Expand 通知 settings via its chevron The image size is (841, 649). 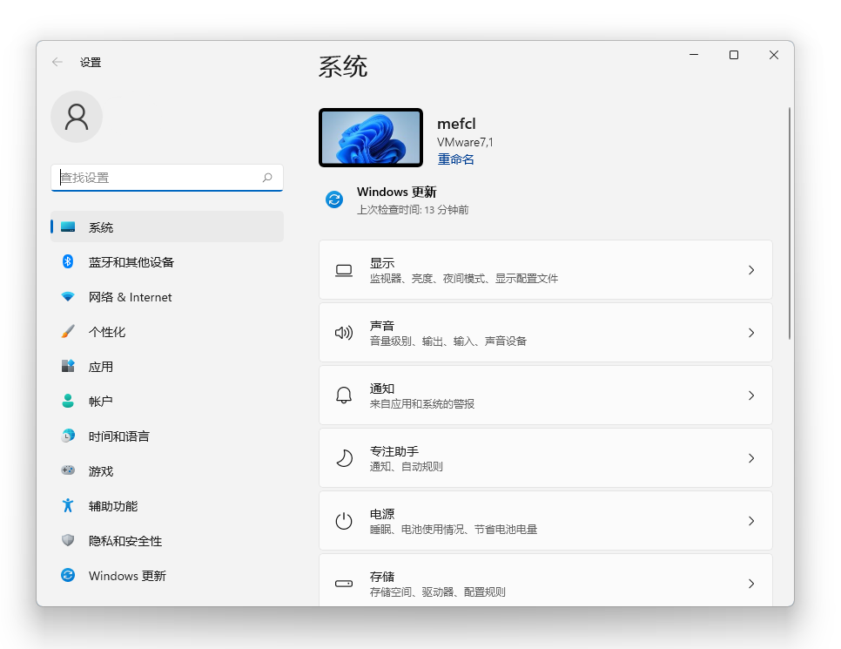pos(751,395)
